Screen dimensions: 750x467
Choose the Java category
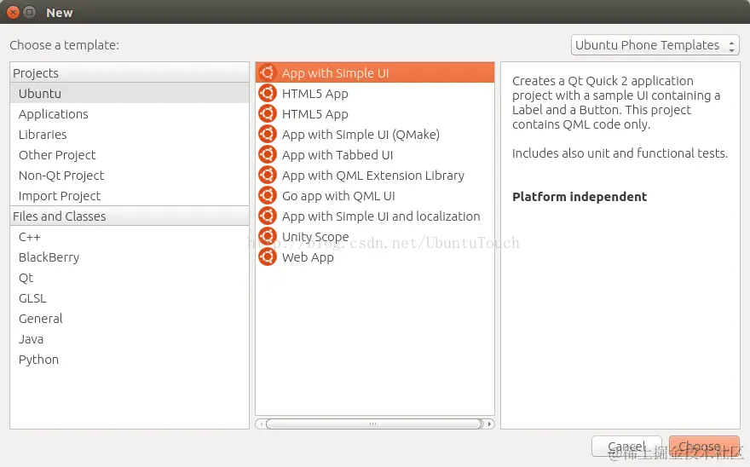pyautogui.click(x=130, y=339)
